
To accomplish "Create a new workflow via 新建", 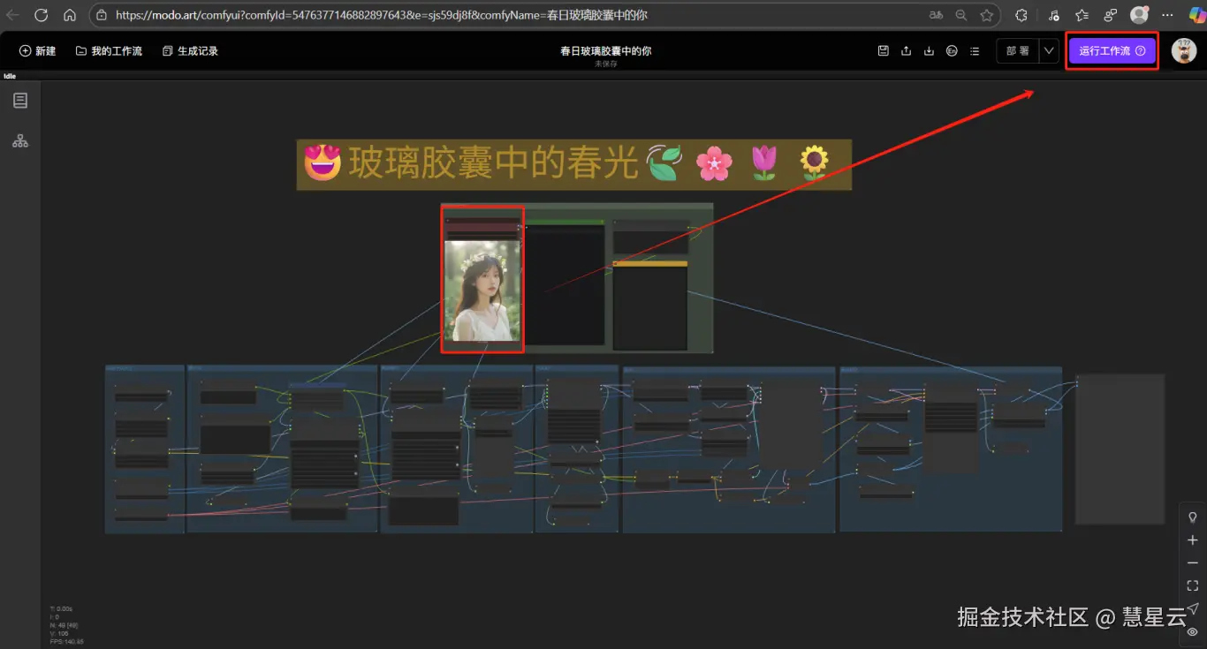I will (38, 51).
